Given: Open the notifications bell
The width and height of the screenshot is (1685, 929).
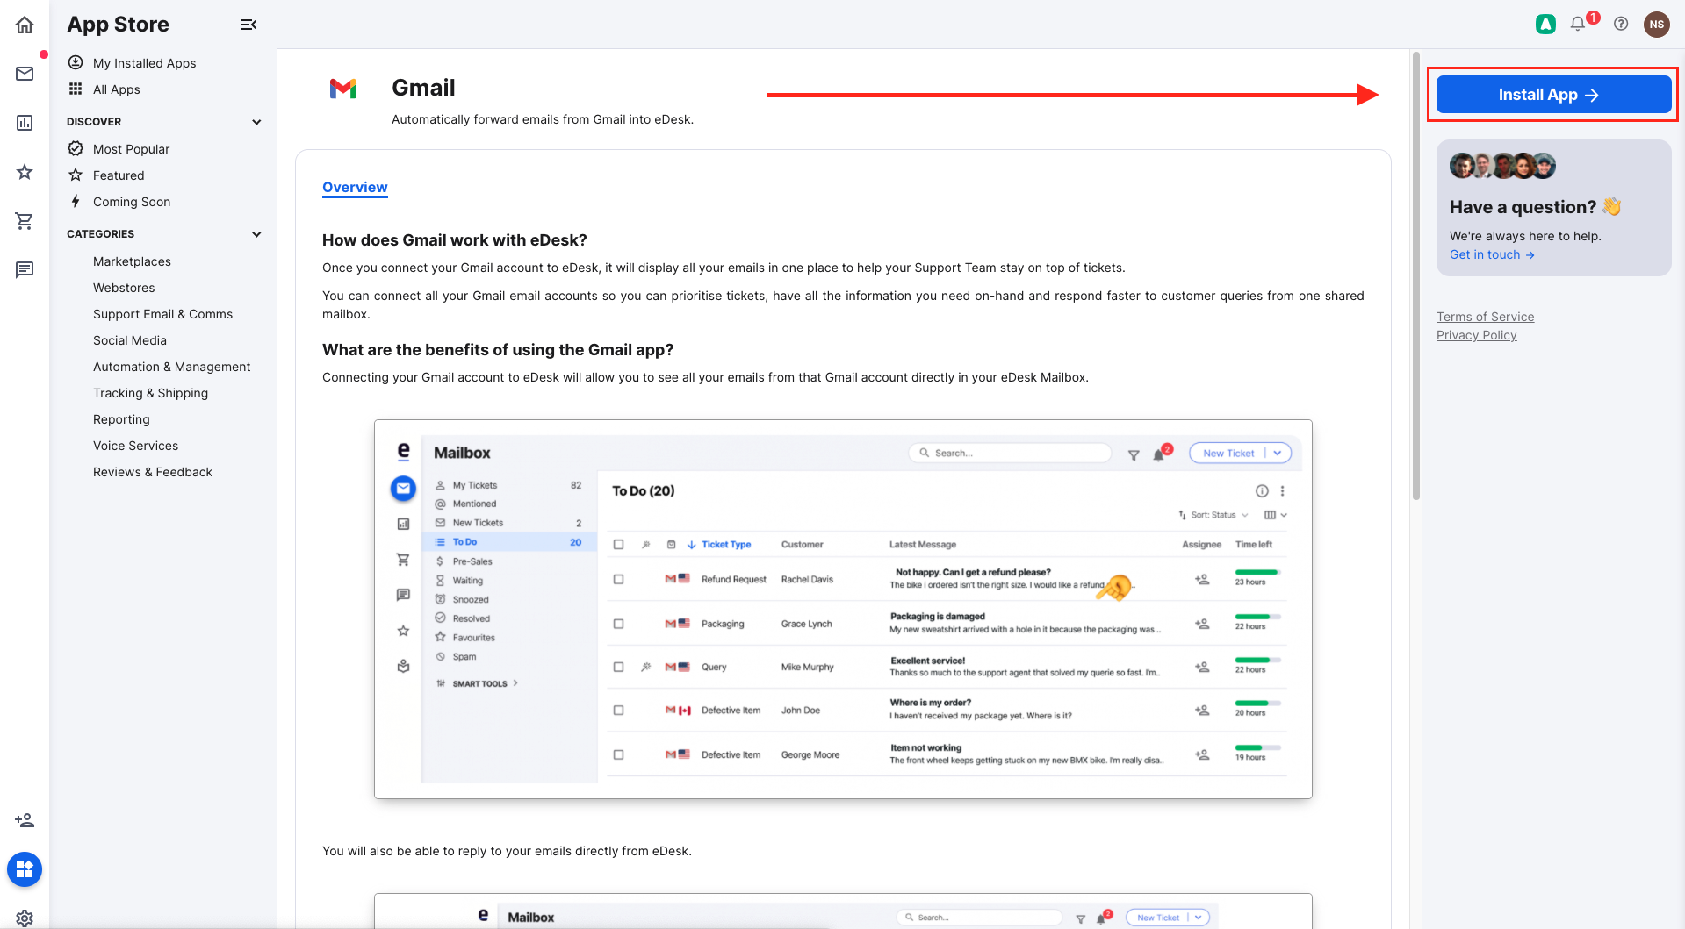Looking at the screenshot, I should 1578,24.
